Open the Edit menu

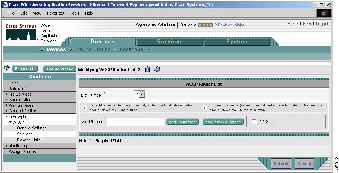tap(23, 13)
